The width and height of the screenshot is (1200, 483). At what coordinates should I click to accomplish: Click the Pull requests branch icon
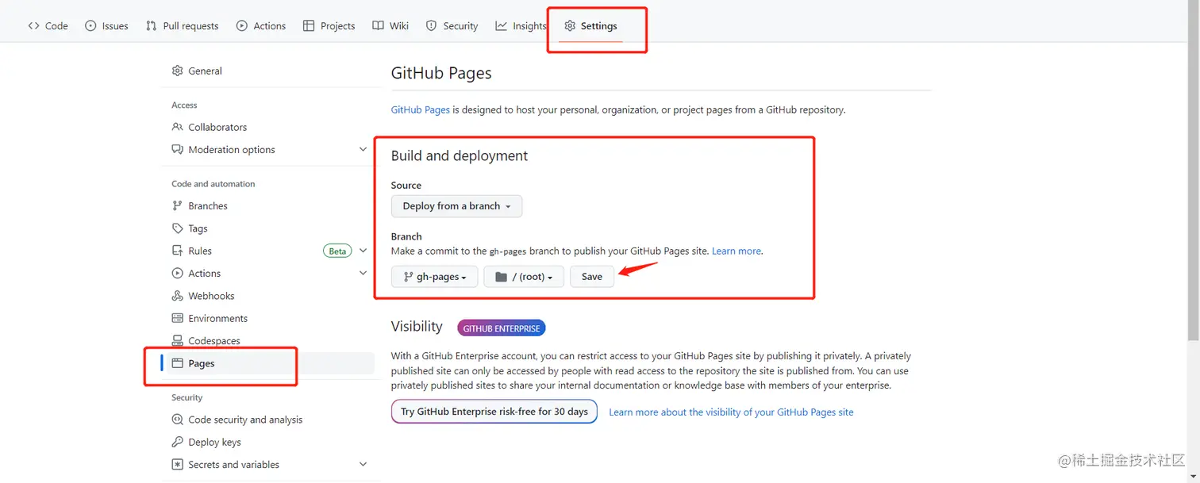point(152,25)
